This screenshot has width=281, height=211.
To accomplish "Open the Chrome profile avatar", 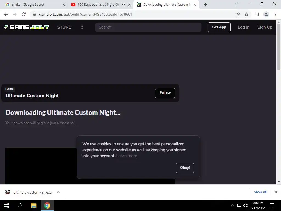I will (266, 14).
